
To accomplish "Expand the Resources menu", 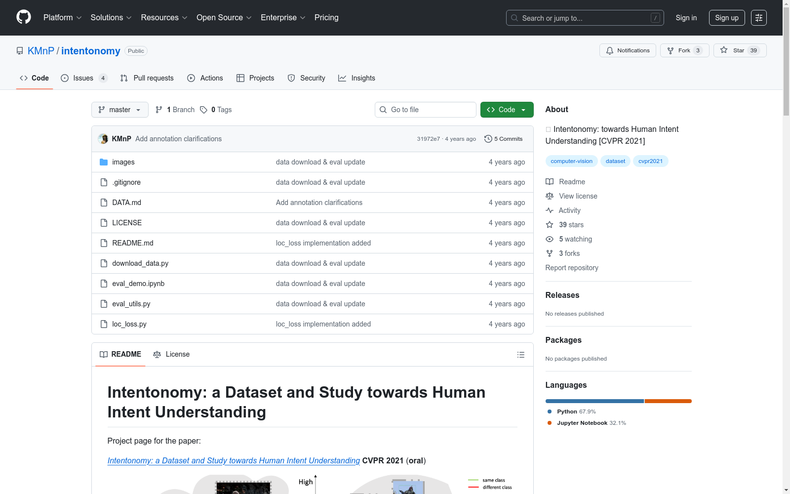I will (x=164, y=18).
